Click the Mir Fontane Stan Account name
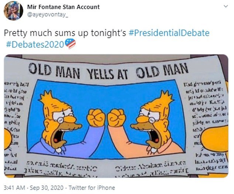Viewport: 234px width, 194px height. (63, 7)
